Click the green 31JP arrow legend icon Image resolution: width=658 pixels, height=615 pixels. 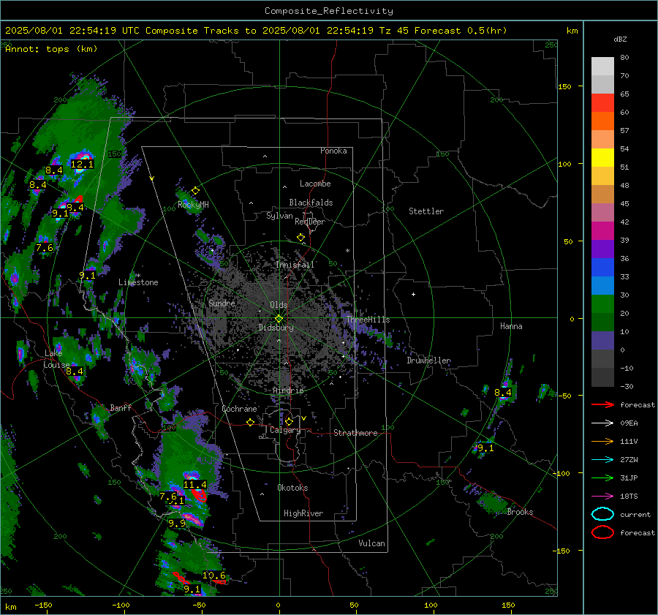(602, 478)
